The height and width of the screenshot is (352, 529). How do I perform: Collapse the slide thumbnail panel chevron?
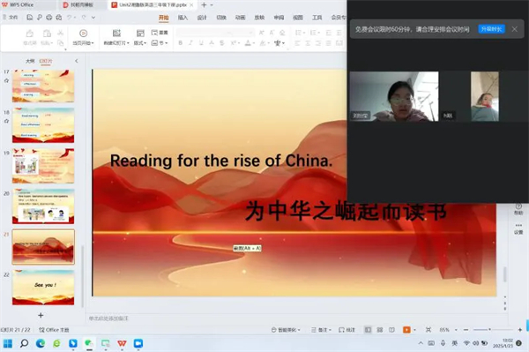(x=76, y=61)
